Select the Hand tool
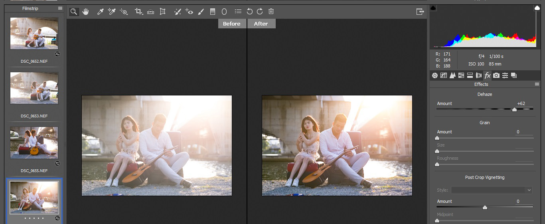The width and height of the screenshot is (545, 224). pos(85,12)
